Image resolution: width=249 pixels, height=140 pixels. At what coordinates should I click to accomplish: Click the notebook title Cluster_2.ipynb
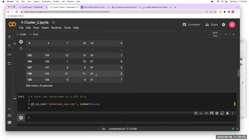tap(36, 23)
